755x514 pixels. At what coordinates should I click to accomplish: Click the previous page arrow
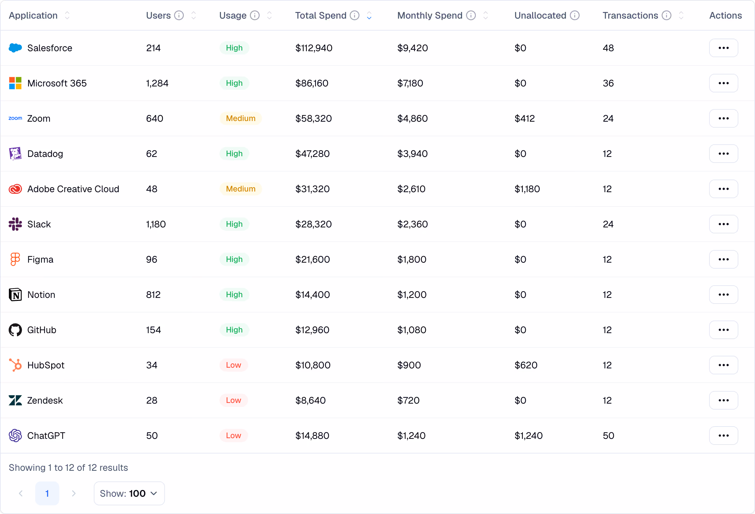point(21,493)
